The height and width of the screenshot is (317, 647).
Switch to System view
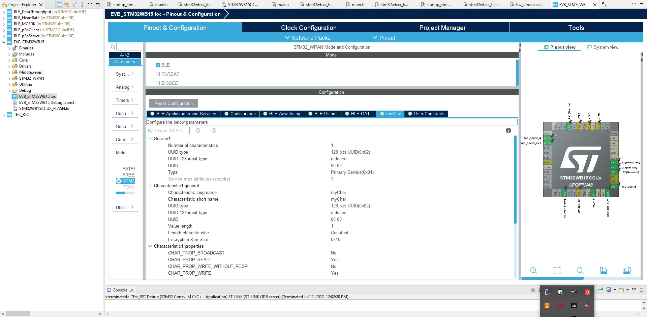tap(603, 47)
